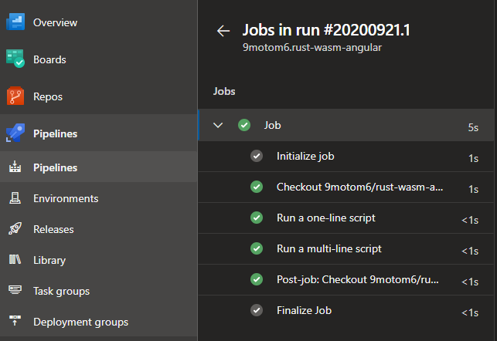
Task: Collapse the Job steps chevron
Action: [218, 125]
